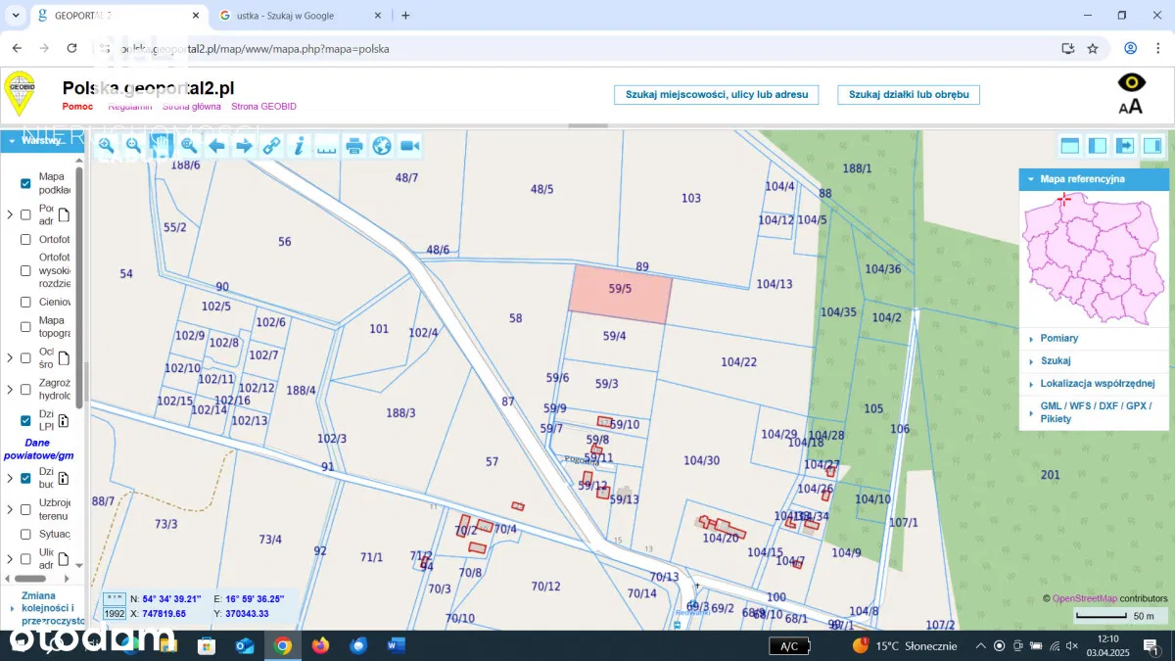Click Szukaj miejscowości, ulicy lub adresu
The height and width of the screenshot is (661, 1175).
(716, 95)
